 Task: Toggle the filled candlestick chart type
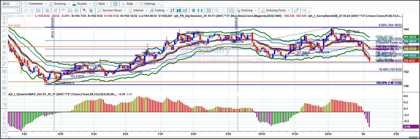tap(179, 10)
